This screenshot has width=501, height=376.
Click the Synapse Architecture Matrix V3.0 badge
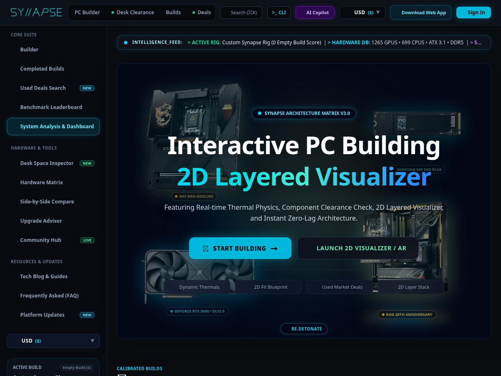[x=304, y=113]
